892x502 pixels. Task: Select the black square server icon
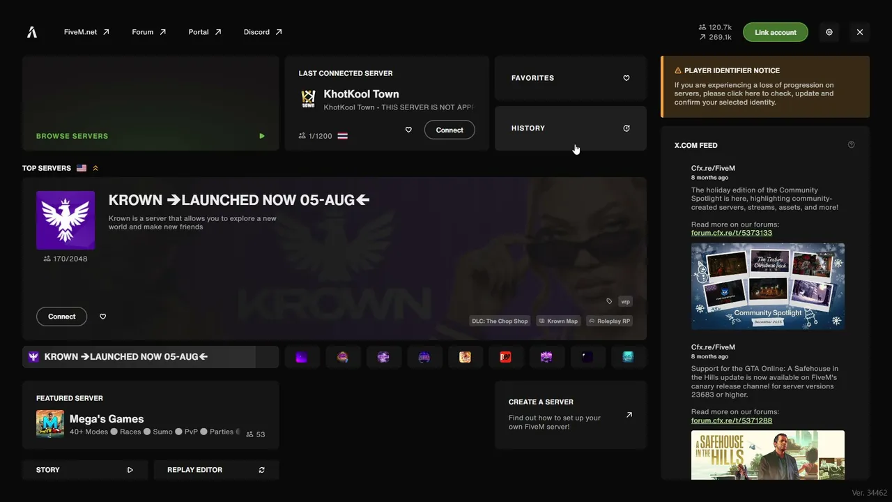pos(587,357)
